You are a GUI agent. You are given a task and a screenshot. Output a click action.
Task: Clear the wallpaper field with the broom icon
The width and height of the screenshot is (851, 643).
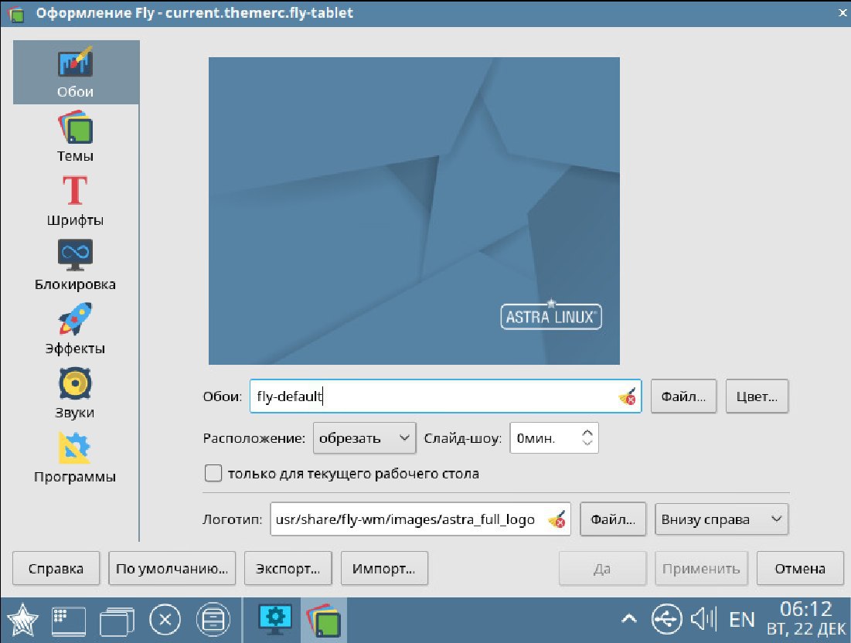[x=628, y=396]
